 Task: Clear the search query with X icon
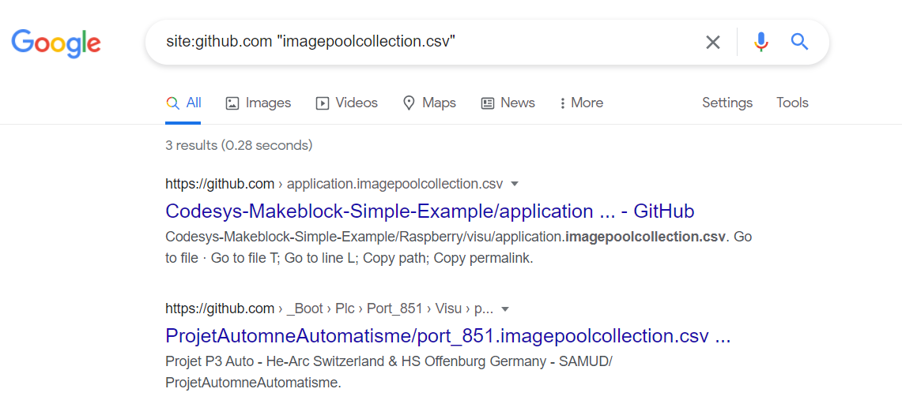(x=713, y=42)
